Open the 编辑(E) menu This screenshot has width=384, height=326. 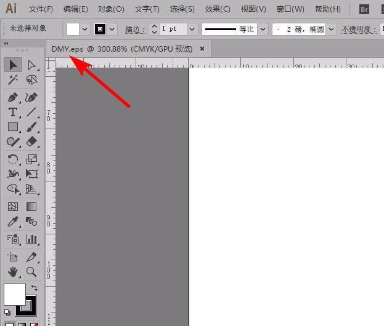coord(75,9)
